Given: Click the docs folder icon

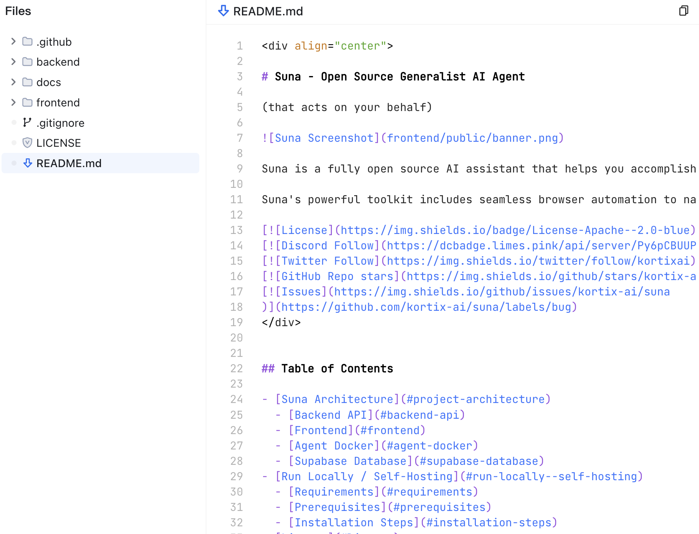Looking at the screenshot, I should [x=27, y=82].
